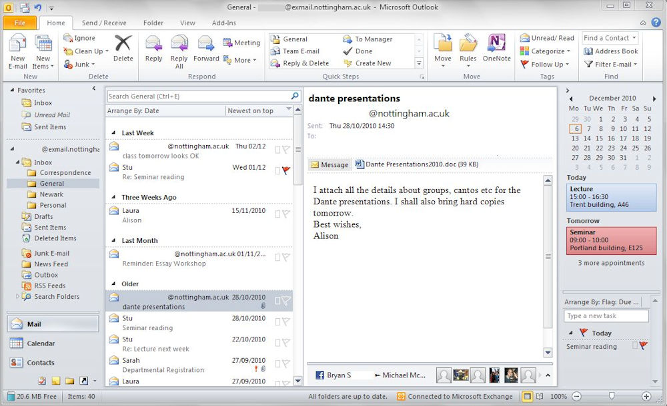
Task: Click '3 more appointments' link
Action: pyautogui.click(x=611, y=263)
